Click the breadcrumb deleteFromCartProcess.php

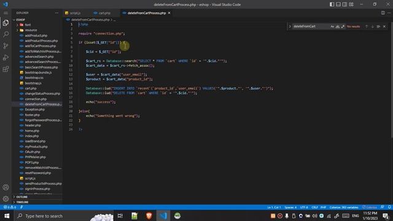tap(90, 20)
